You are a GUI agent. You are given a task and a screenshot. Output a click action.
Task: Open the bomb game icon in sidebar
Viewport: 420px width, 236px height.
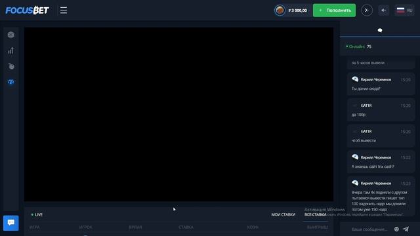pyautogui.click(x=11, y=66)
